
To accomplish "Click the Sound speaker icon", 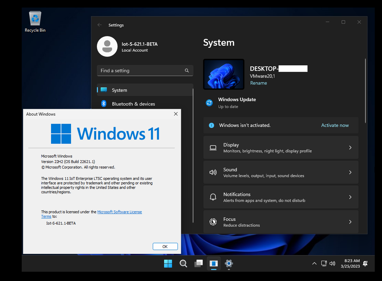I will [213, 172].
